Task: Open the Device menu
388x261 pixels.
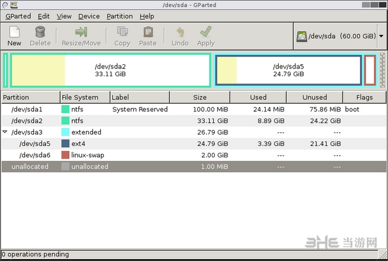Action: click(89, 16)
